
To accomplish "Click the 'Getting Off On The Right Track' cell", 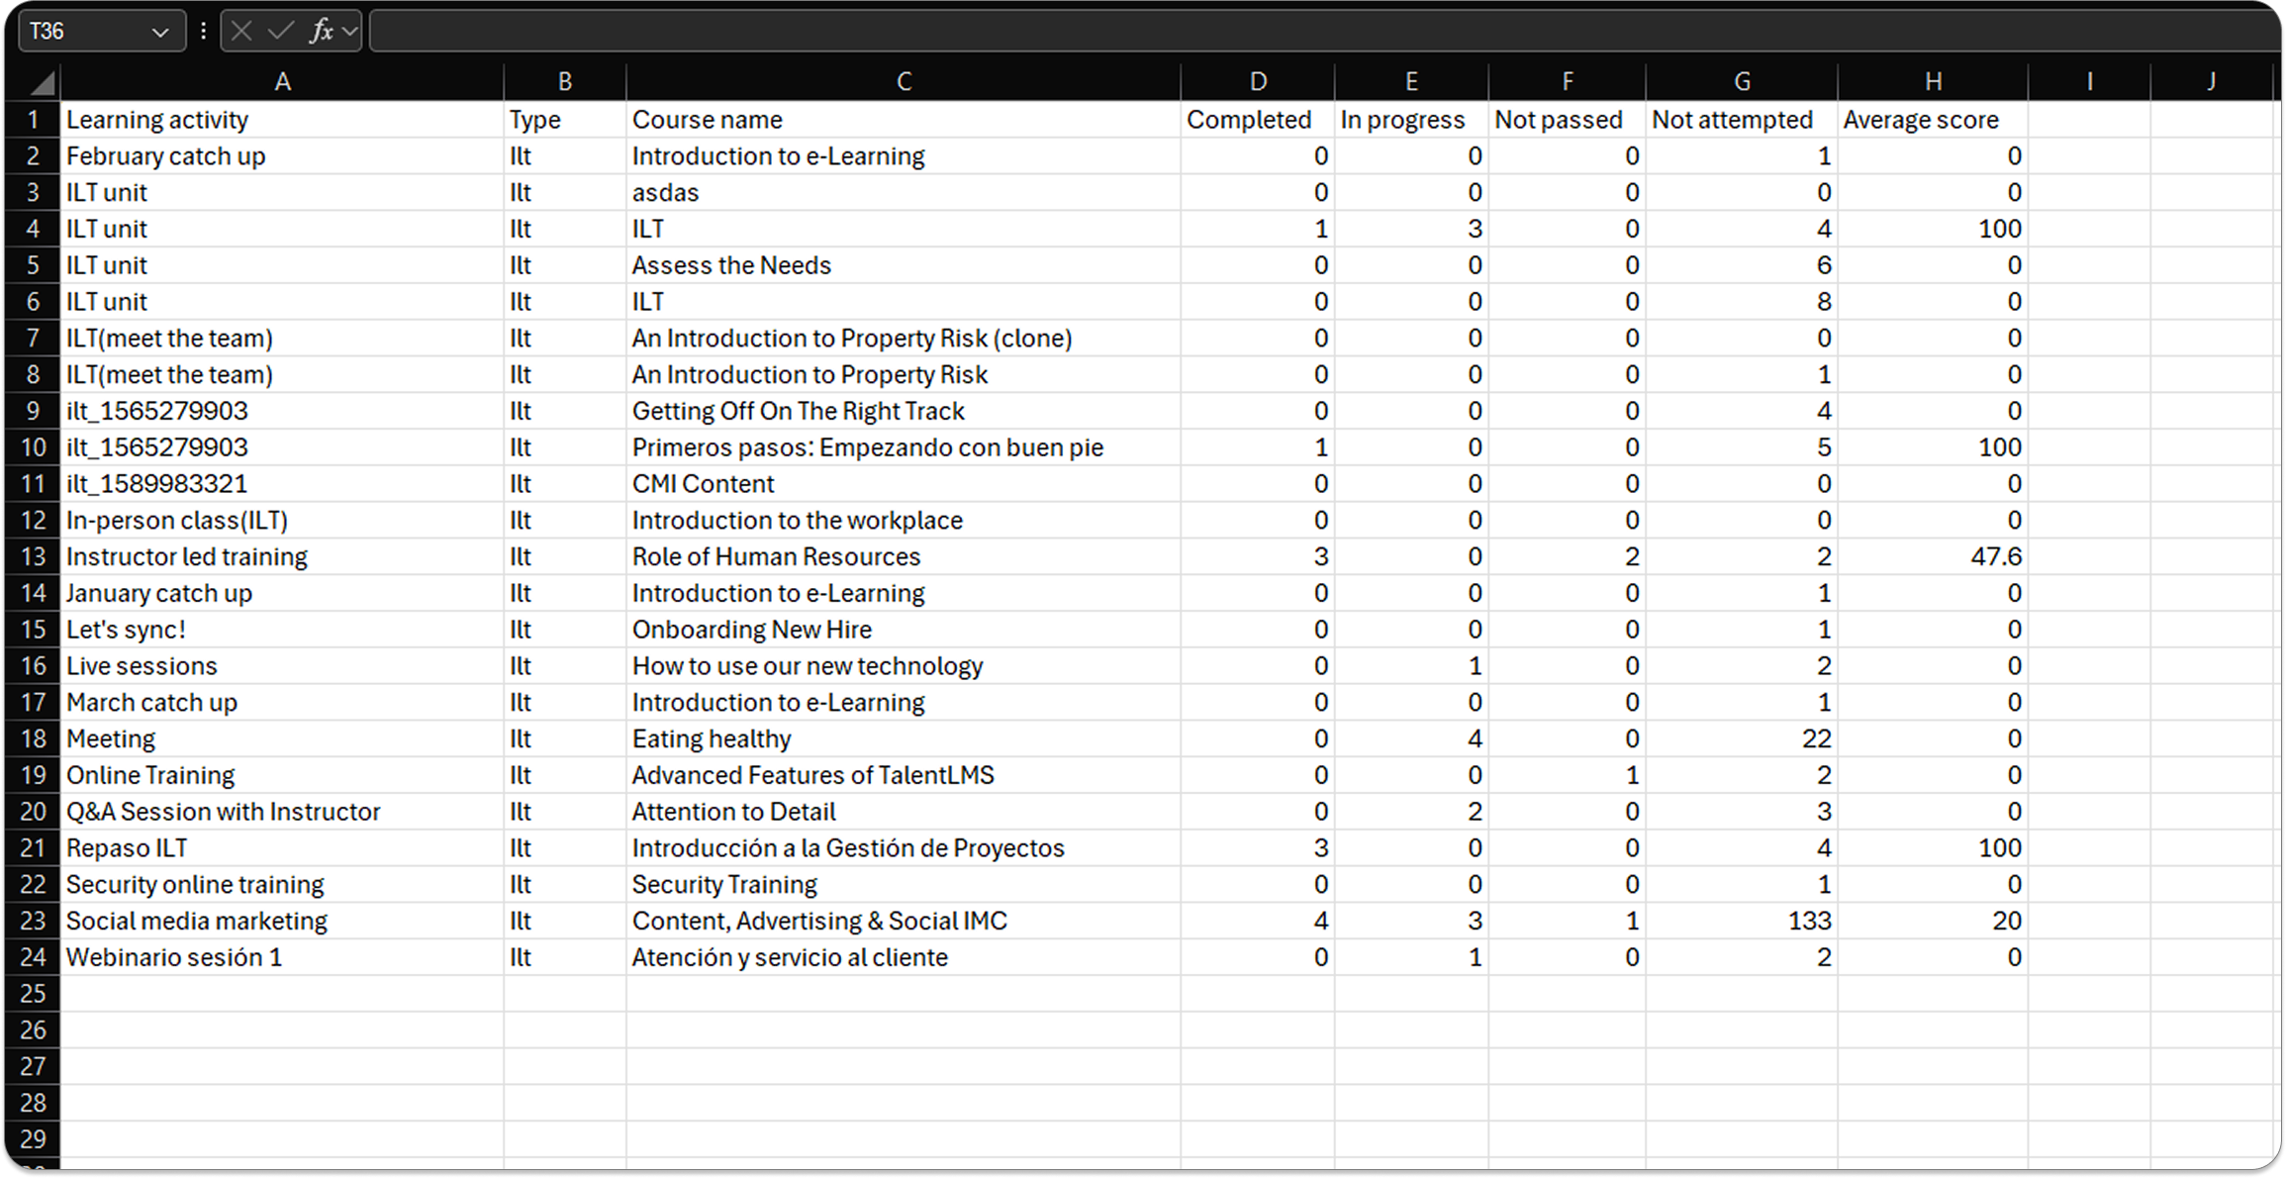I will coord(904,411).
